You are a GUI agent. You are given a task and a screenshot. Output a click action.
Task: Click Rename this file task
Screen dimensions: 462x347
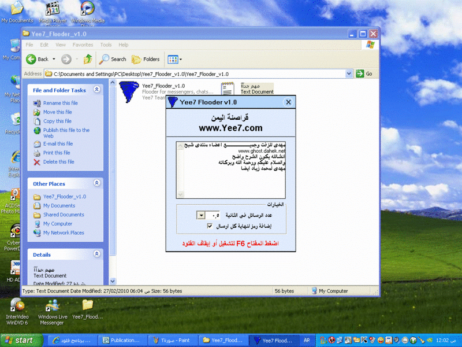click(x=61, y=103)
